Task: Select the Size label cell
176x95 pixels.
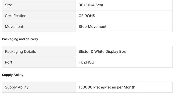Action: point(39,5)
